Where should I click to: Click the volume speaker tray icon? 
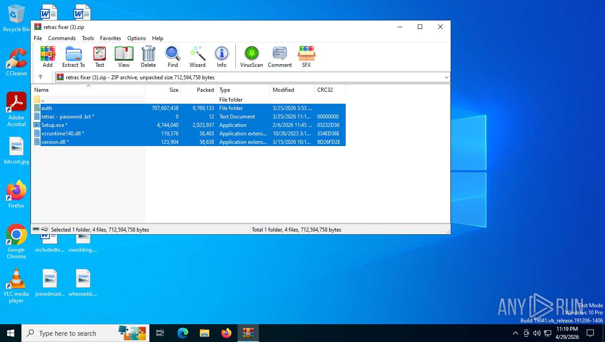pos(537,333)
